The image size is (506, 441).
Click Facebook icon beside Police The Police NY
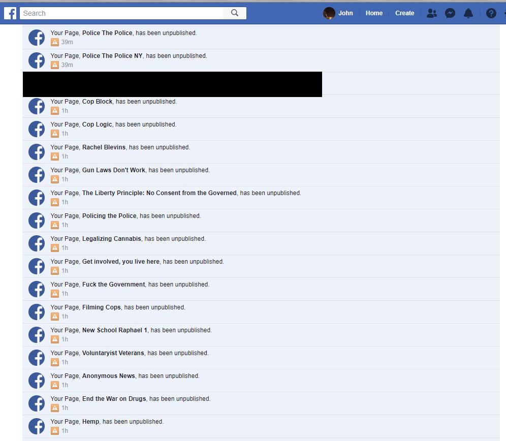(37, 60)
